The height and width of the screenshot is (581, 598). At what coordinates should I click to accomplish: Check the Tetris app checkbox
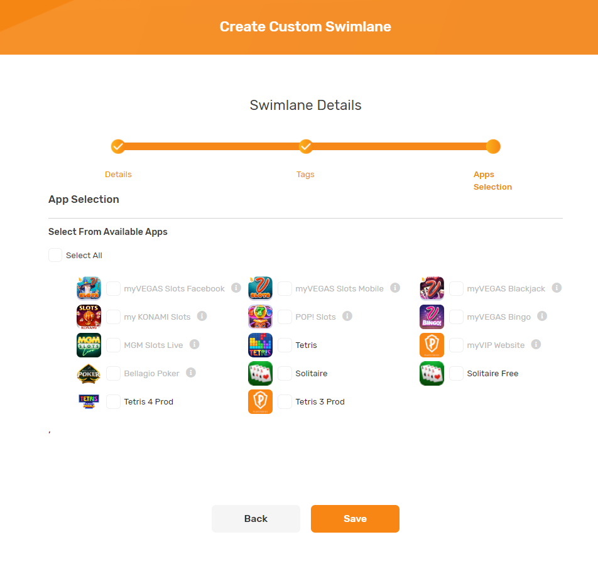point(285,345)
